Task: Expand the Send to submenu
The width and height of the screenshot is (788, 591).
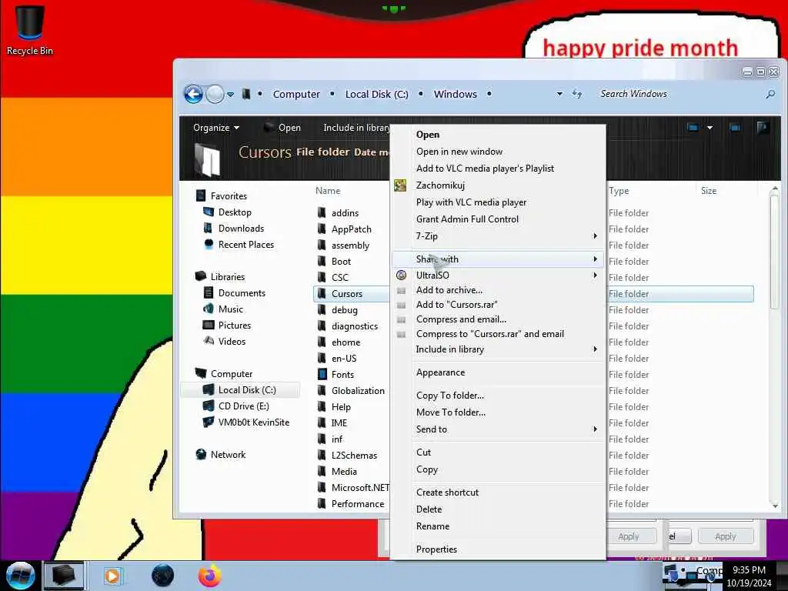Action: point(595,429)
